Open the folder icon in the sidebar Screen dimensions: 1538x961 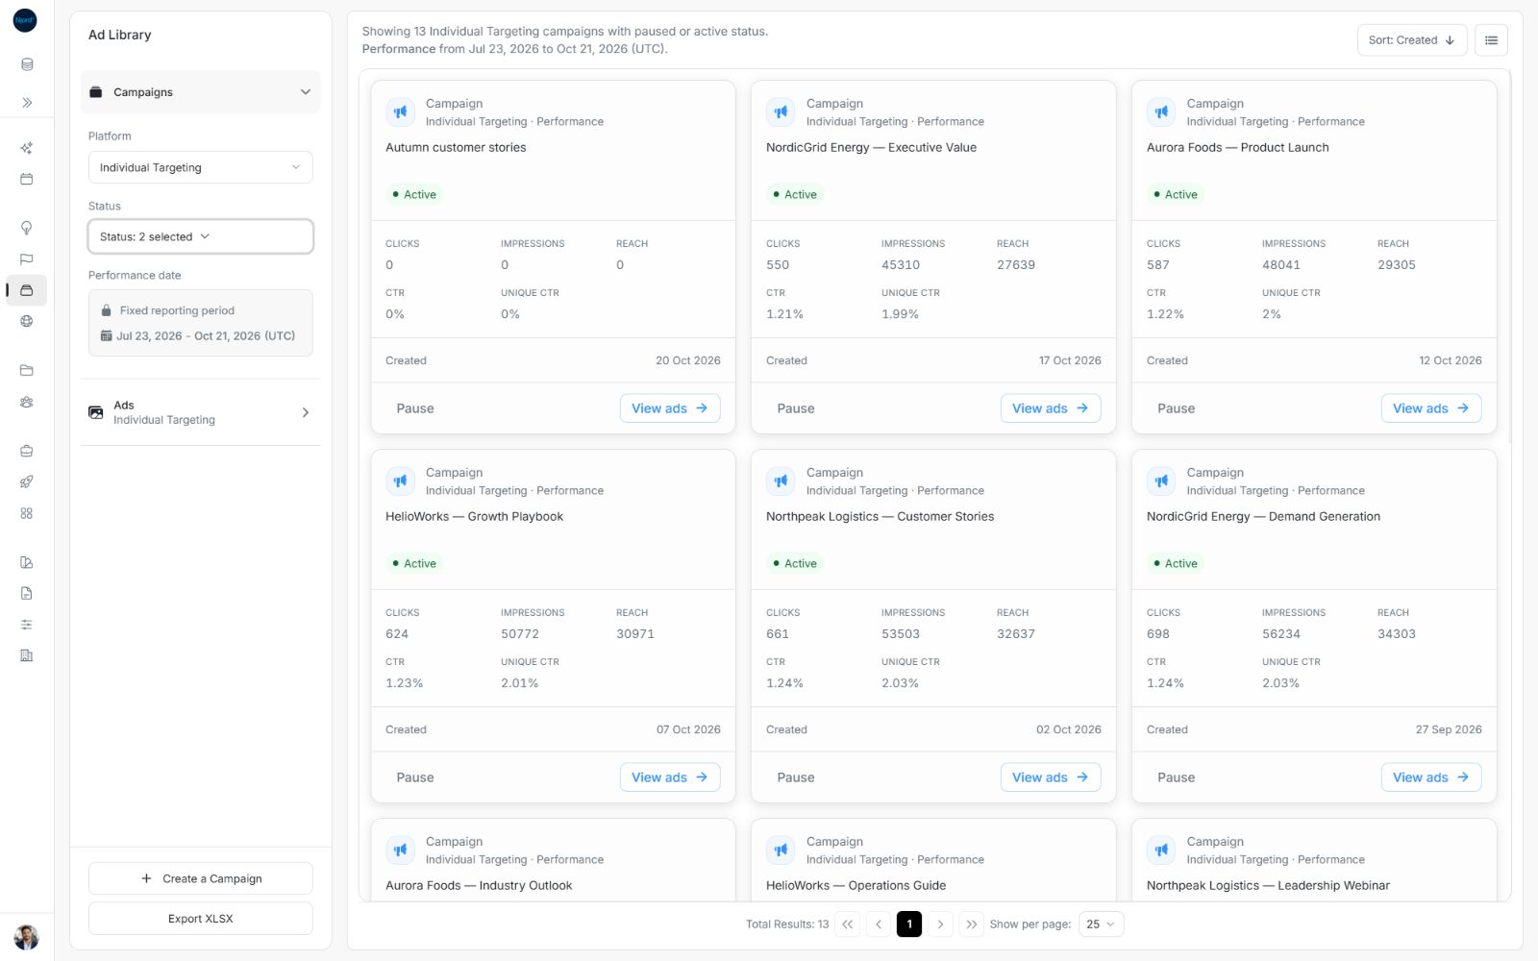tap(27, 370)
